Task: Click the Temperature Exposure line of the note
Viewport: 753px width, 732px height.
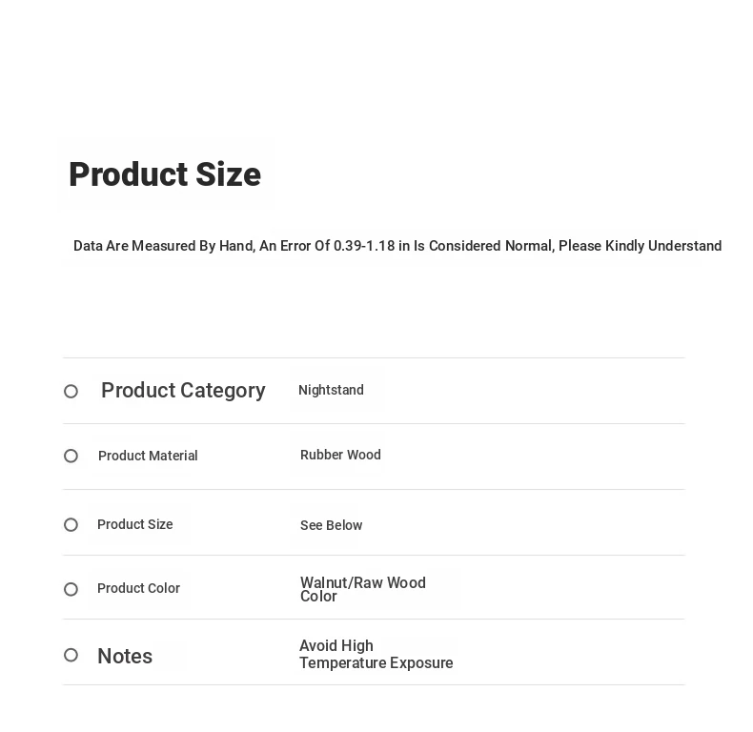Action: point(376,662)
